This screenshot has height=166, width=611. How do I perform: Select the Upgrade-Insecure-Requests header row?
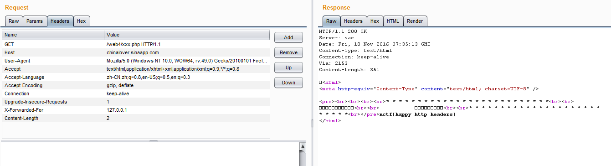tap(136, 102)
